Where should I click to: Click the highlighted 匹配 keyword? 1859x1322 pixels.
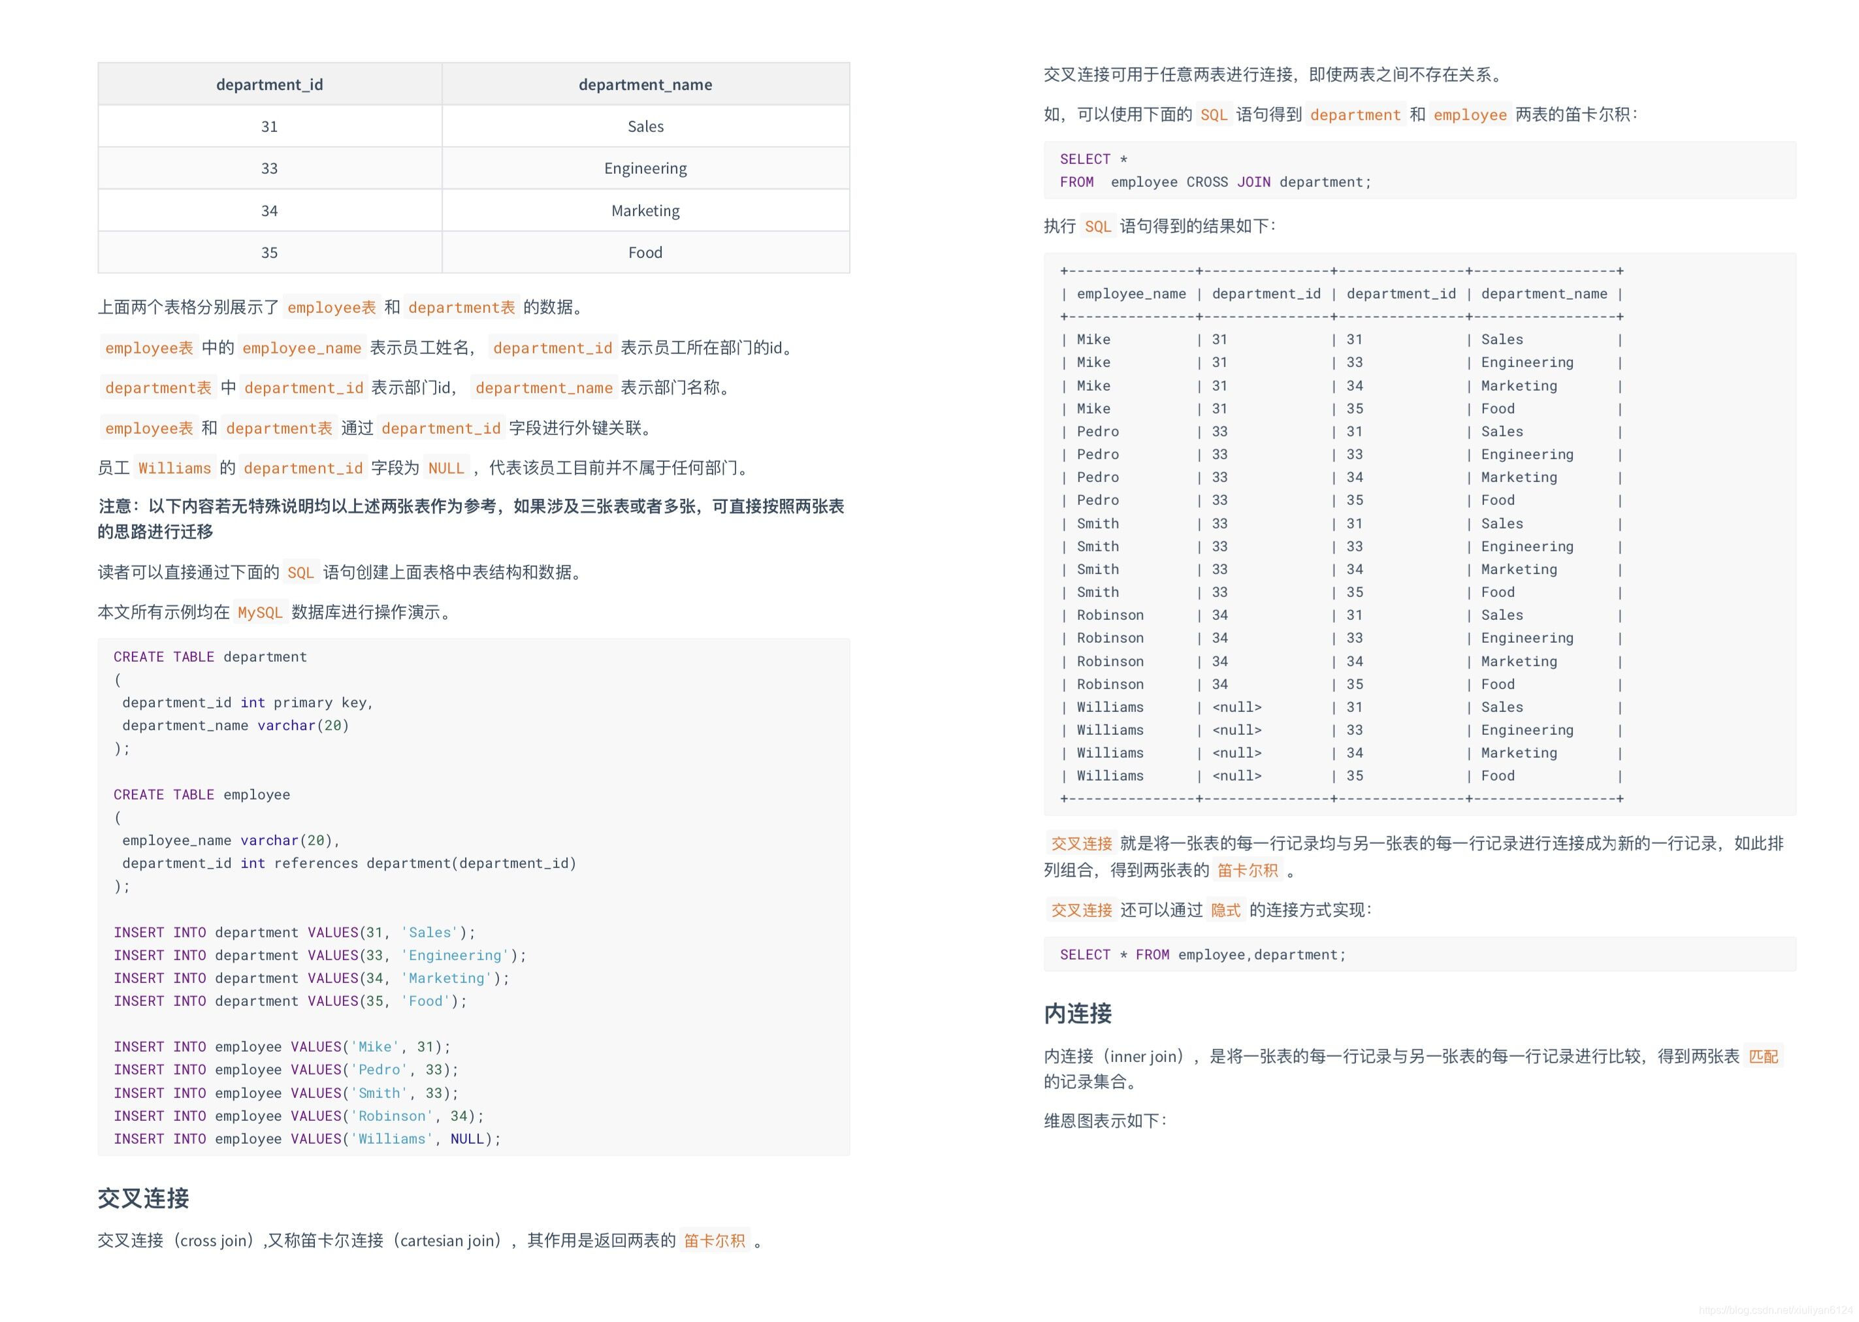1762,1056
